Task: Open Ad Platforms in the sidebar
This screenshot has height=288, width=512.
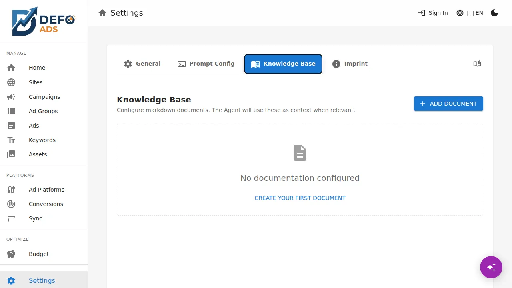Action: coord(44,190)
